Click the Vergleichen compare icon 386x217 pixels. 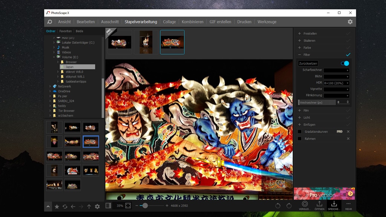click(x=305, y=205)
